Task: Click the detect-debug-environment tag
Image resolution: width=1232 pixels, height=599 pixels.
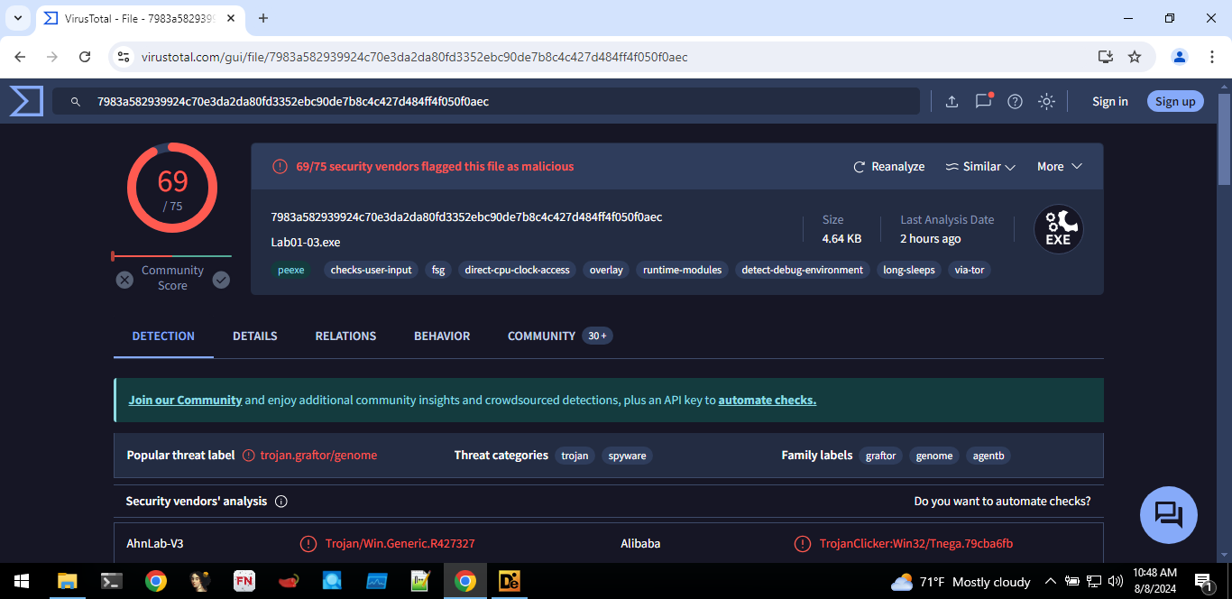Action: click(x=802, y=270)
